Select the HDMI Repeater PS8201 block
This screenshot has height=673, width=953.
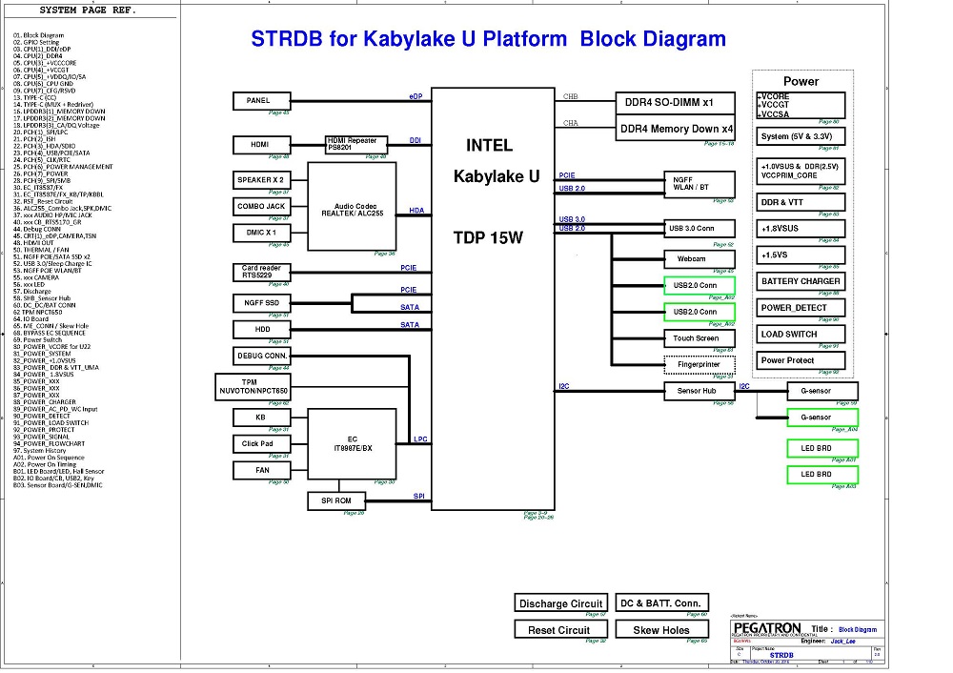coord(356,144)
